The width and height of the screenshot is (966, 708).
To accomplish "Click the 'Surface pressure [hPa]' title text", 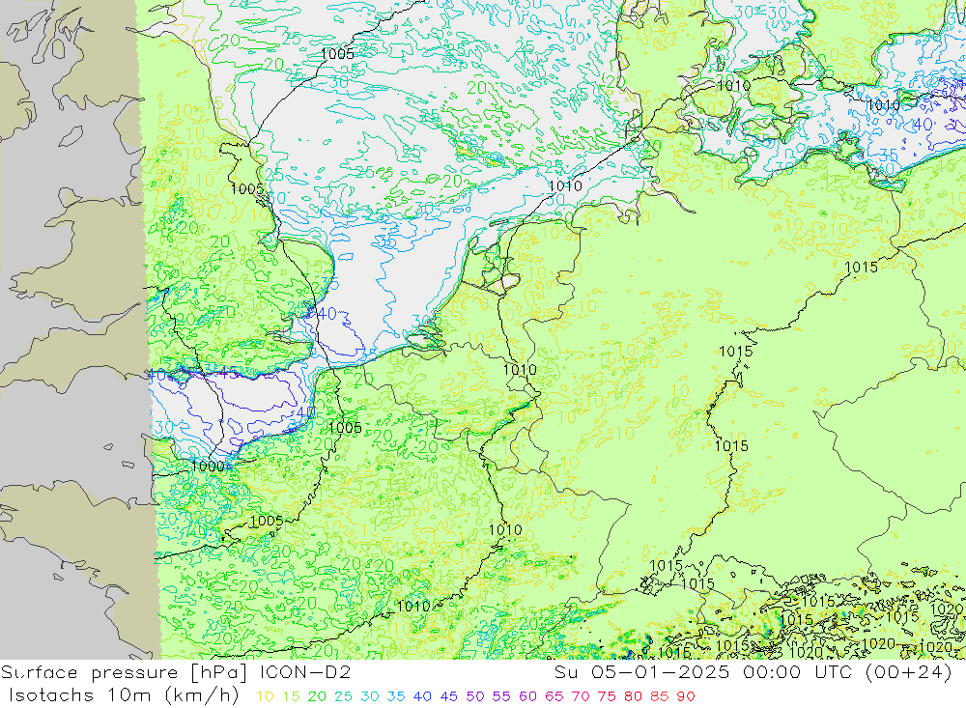I will [124, 672].
